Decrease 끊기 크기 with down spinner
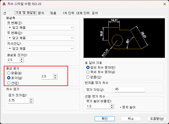 click(x=31, y=102)
